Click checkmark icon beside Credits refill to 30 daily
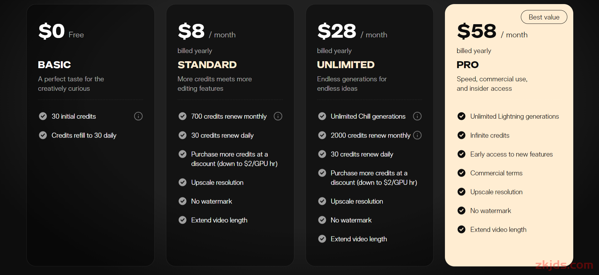 pos(43,135)
